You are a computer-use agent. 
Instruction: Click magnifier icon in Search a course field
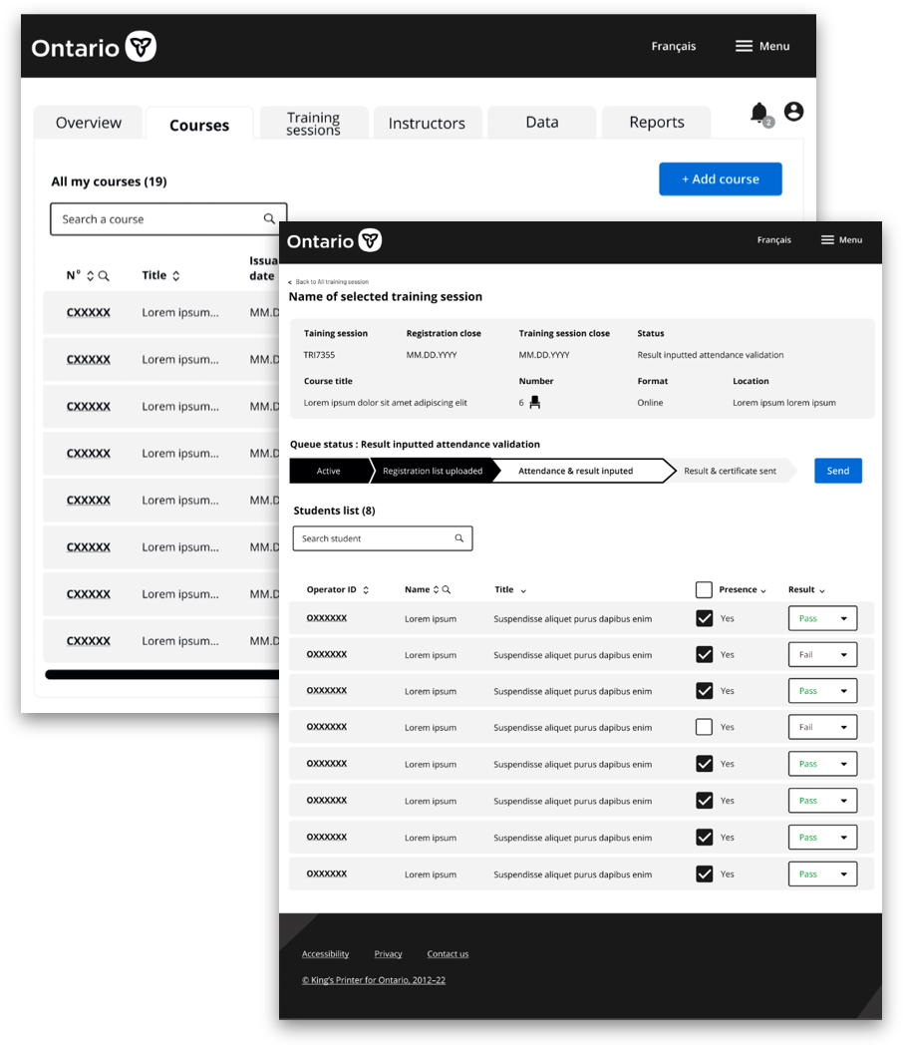click(269, 218)
